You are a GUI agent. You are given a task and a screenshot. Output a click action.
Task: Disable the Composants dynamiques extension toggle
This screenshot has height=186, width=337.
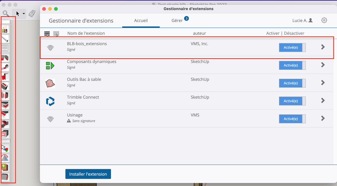pos(292,65)
